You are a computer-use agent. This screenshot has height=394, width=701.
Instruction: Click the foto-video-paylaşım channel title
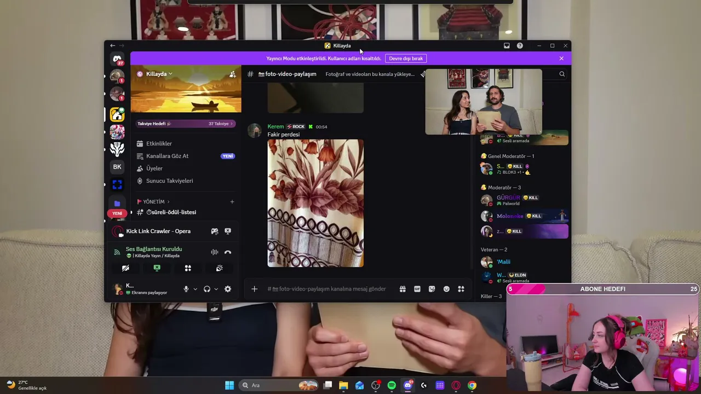(287, 74)
